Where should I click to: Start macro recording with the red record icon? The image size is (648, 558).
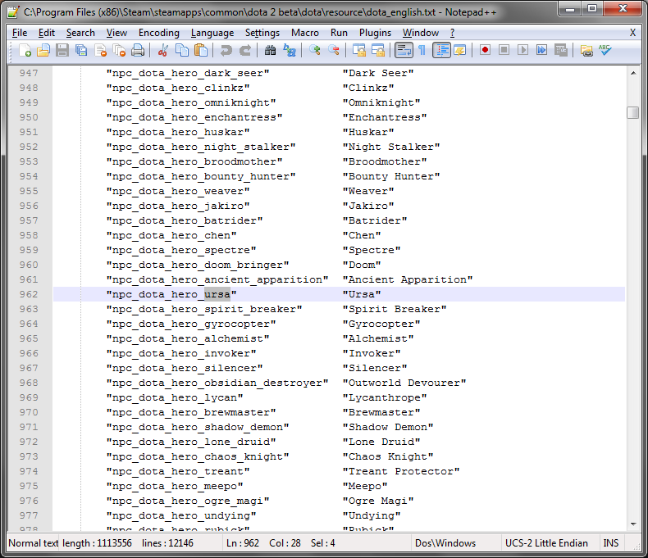[x=486, y=50]
